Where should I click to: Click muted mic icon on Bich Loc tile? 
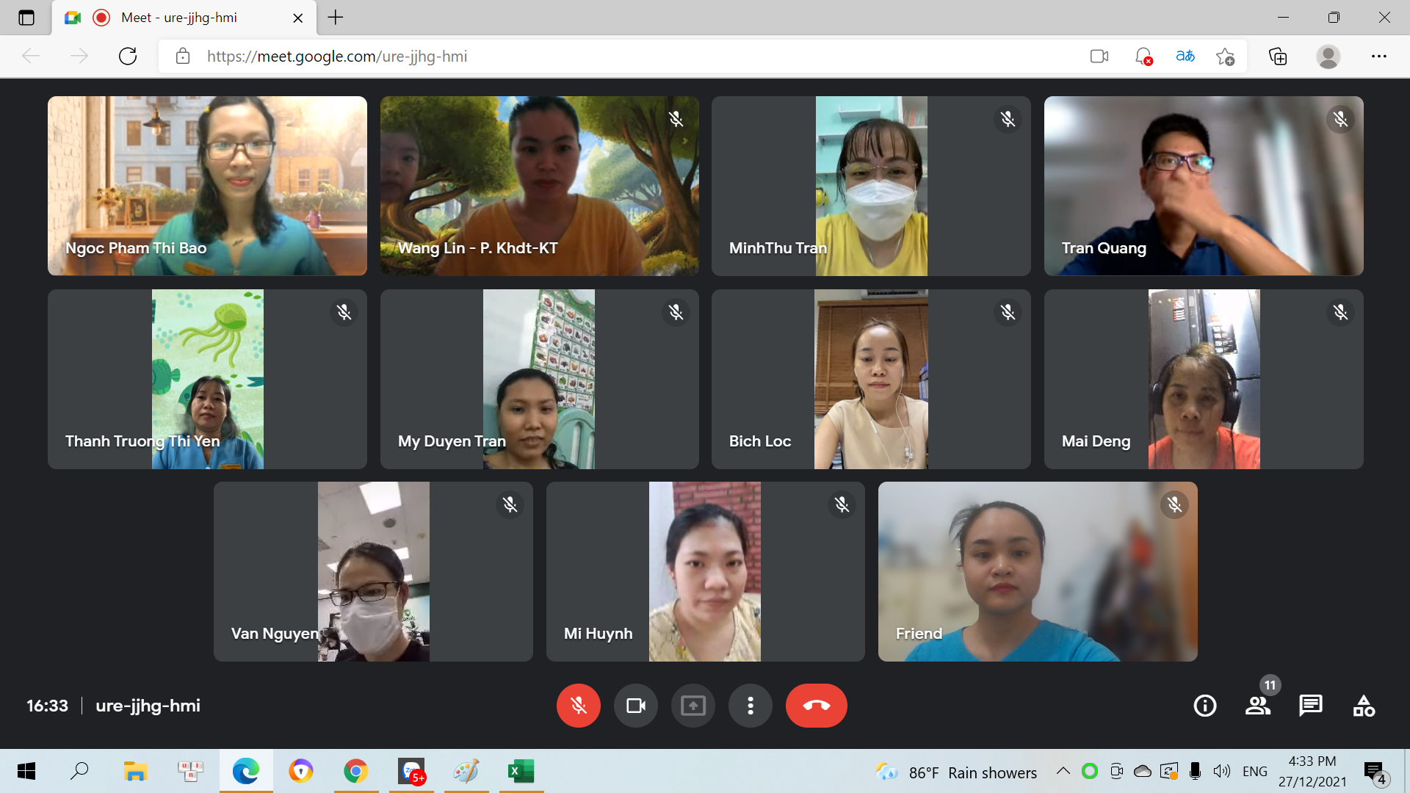click(x=1008, y=312)
